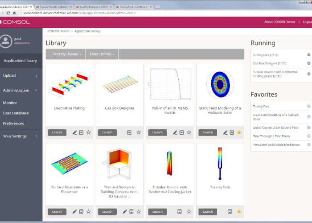The width and height of the screenshot is (312, 223).
Task: Open details icon for Biosensor app
Action: pos(81,211)
